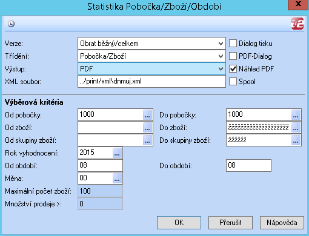The width and height of the screenshot is (309, 236).
Task: Enable the Spool checkbox
Action: coord(233,82)
